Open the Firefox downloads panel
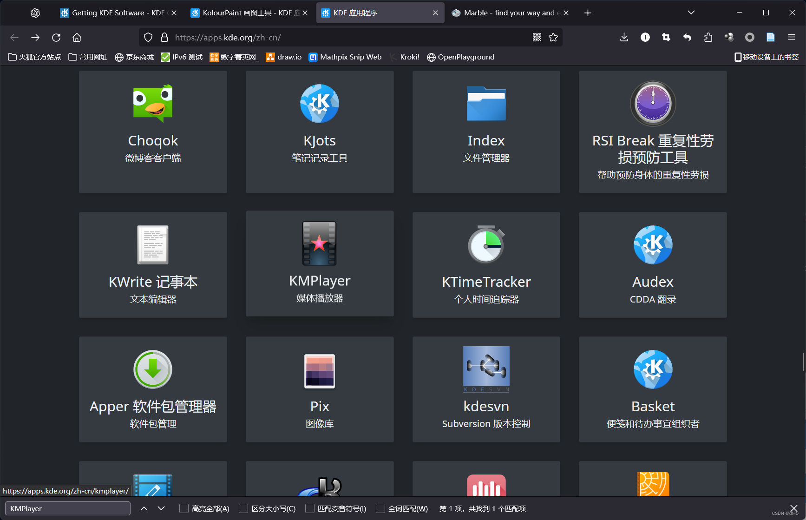Screen dimensions: 806x520 624,37
